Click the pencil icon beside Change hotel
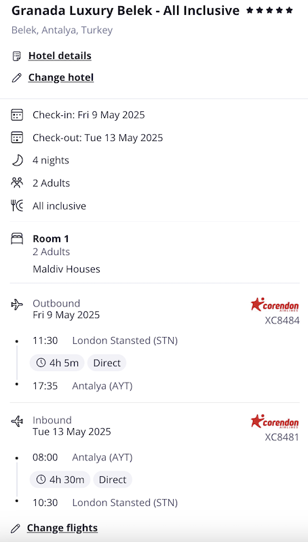This screenshot has height=542, width=308. click(16, 78)
